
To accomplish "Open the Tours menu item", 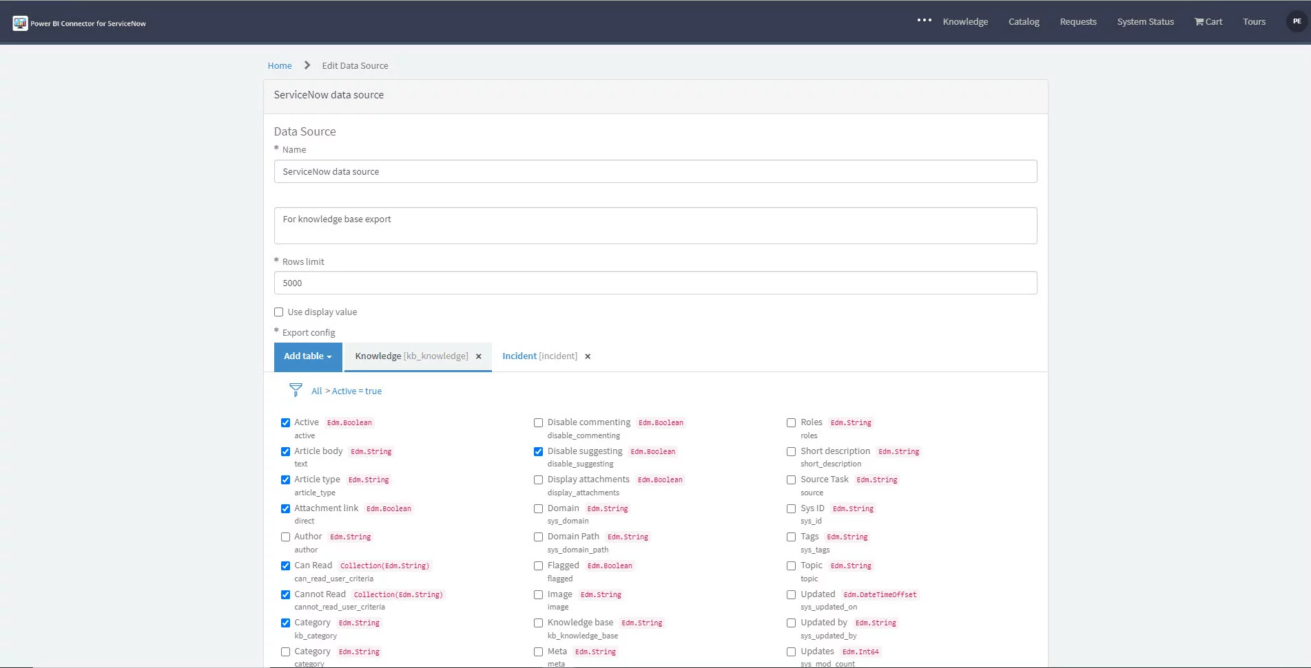I will click(x=1254, y=22).
